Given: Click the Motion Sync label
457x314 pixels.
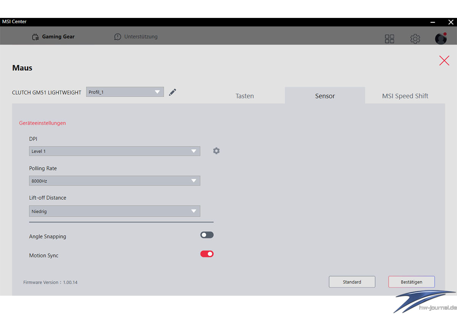Looking at the screenshot, I should coord(44,255).
